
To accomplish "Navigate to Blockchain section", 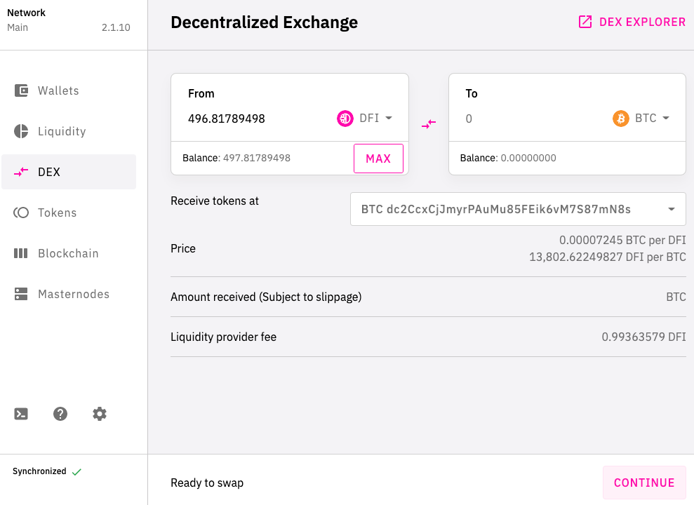I will [69, 253].
